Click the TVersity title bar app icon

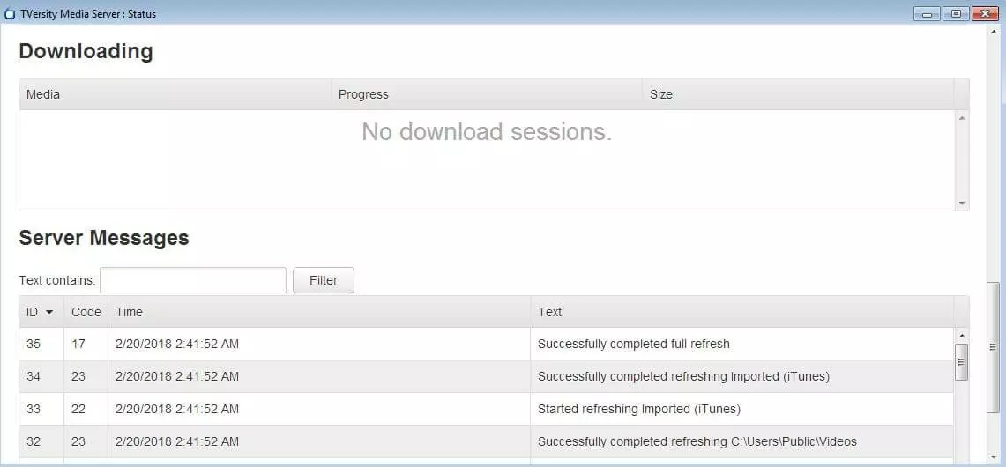(9, 13)
